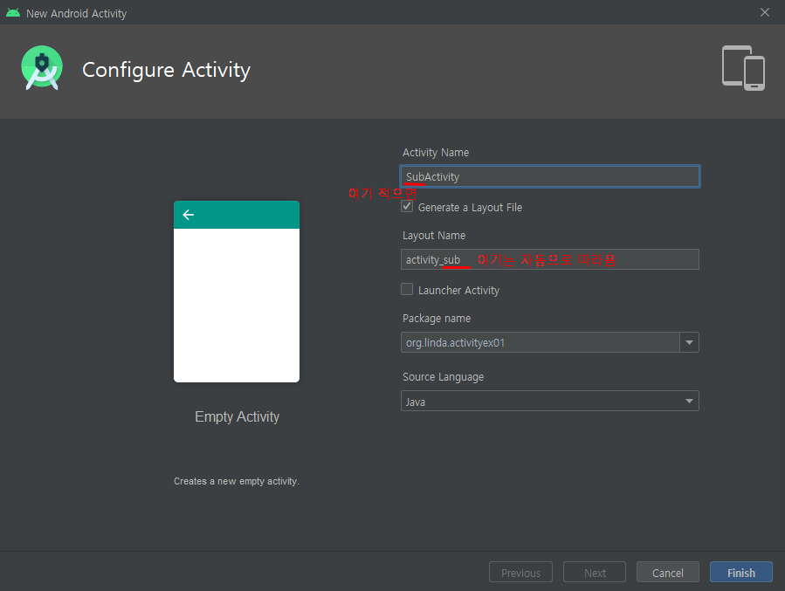This screenshot has width=785, height=591.
Task: Click the Activity Name input field
Action: coord(550,176)
